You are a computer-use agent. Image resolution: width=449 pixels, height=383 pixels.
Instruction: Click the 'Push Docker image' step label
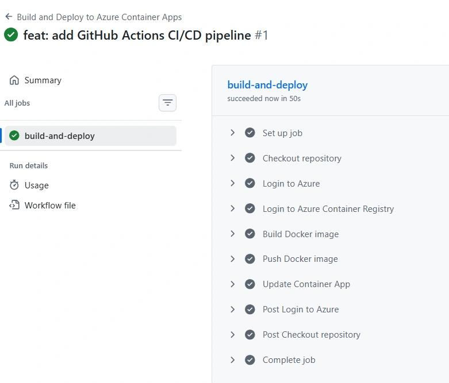300,259
